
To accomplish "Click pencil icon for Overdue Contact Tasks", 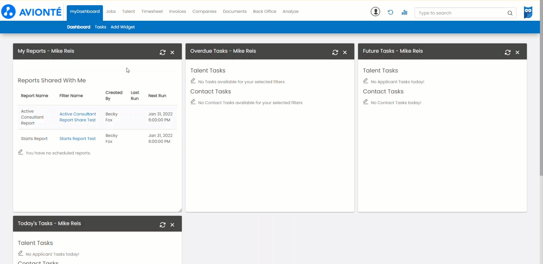I will 193,102.
